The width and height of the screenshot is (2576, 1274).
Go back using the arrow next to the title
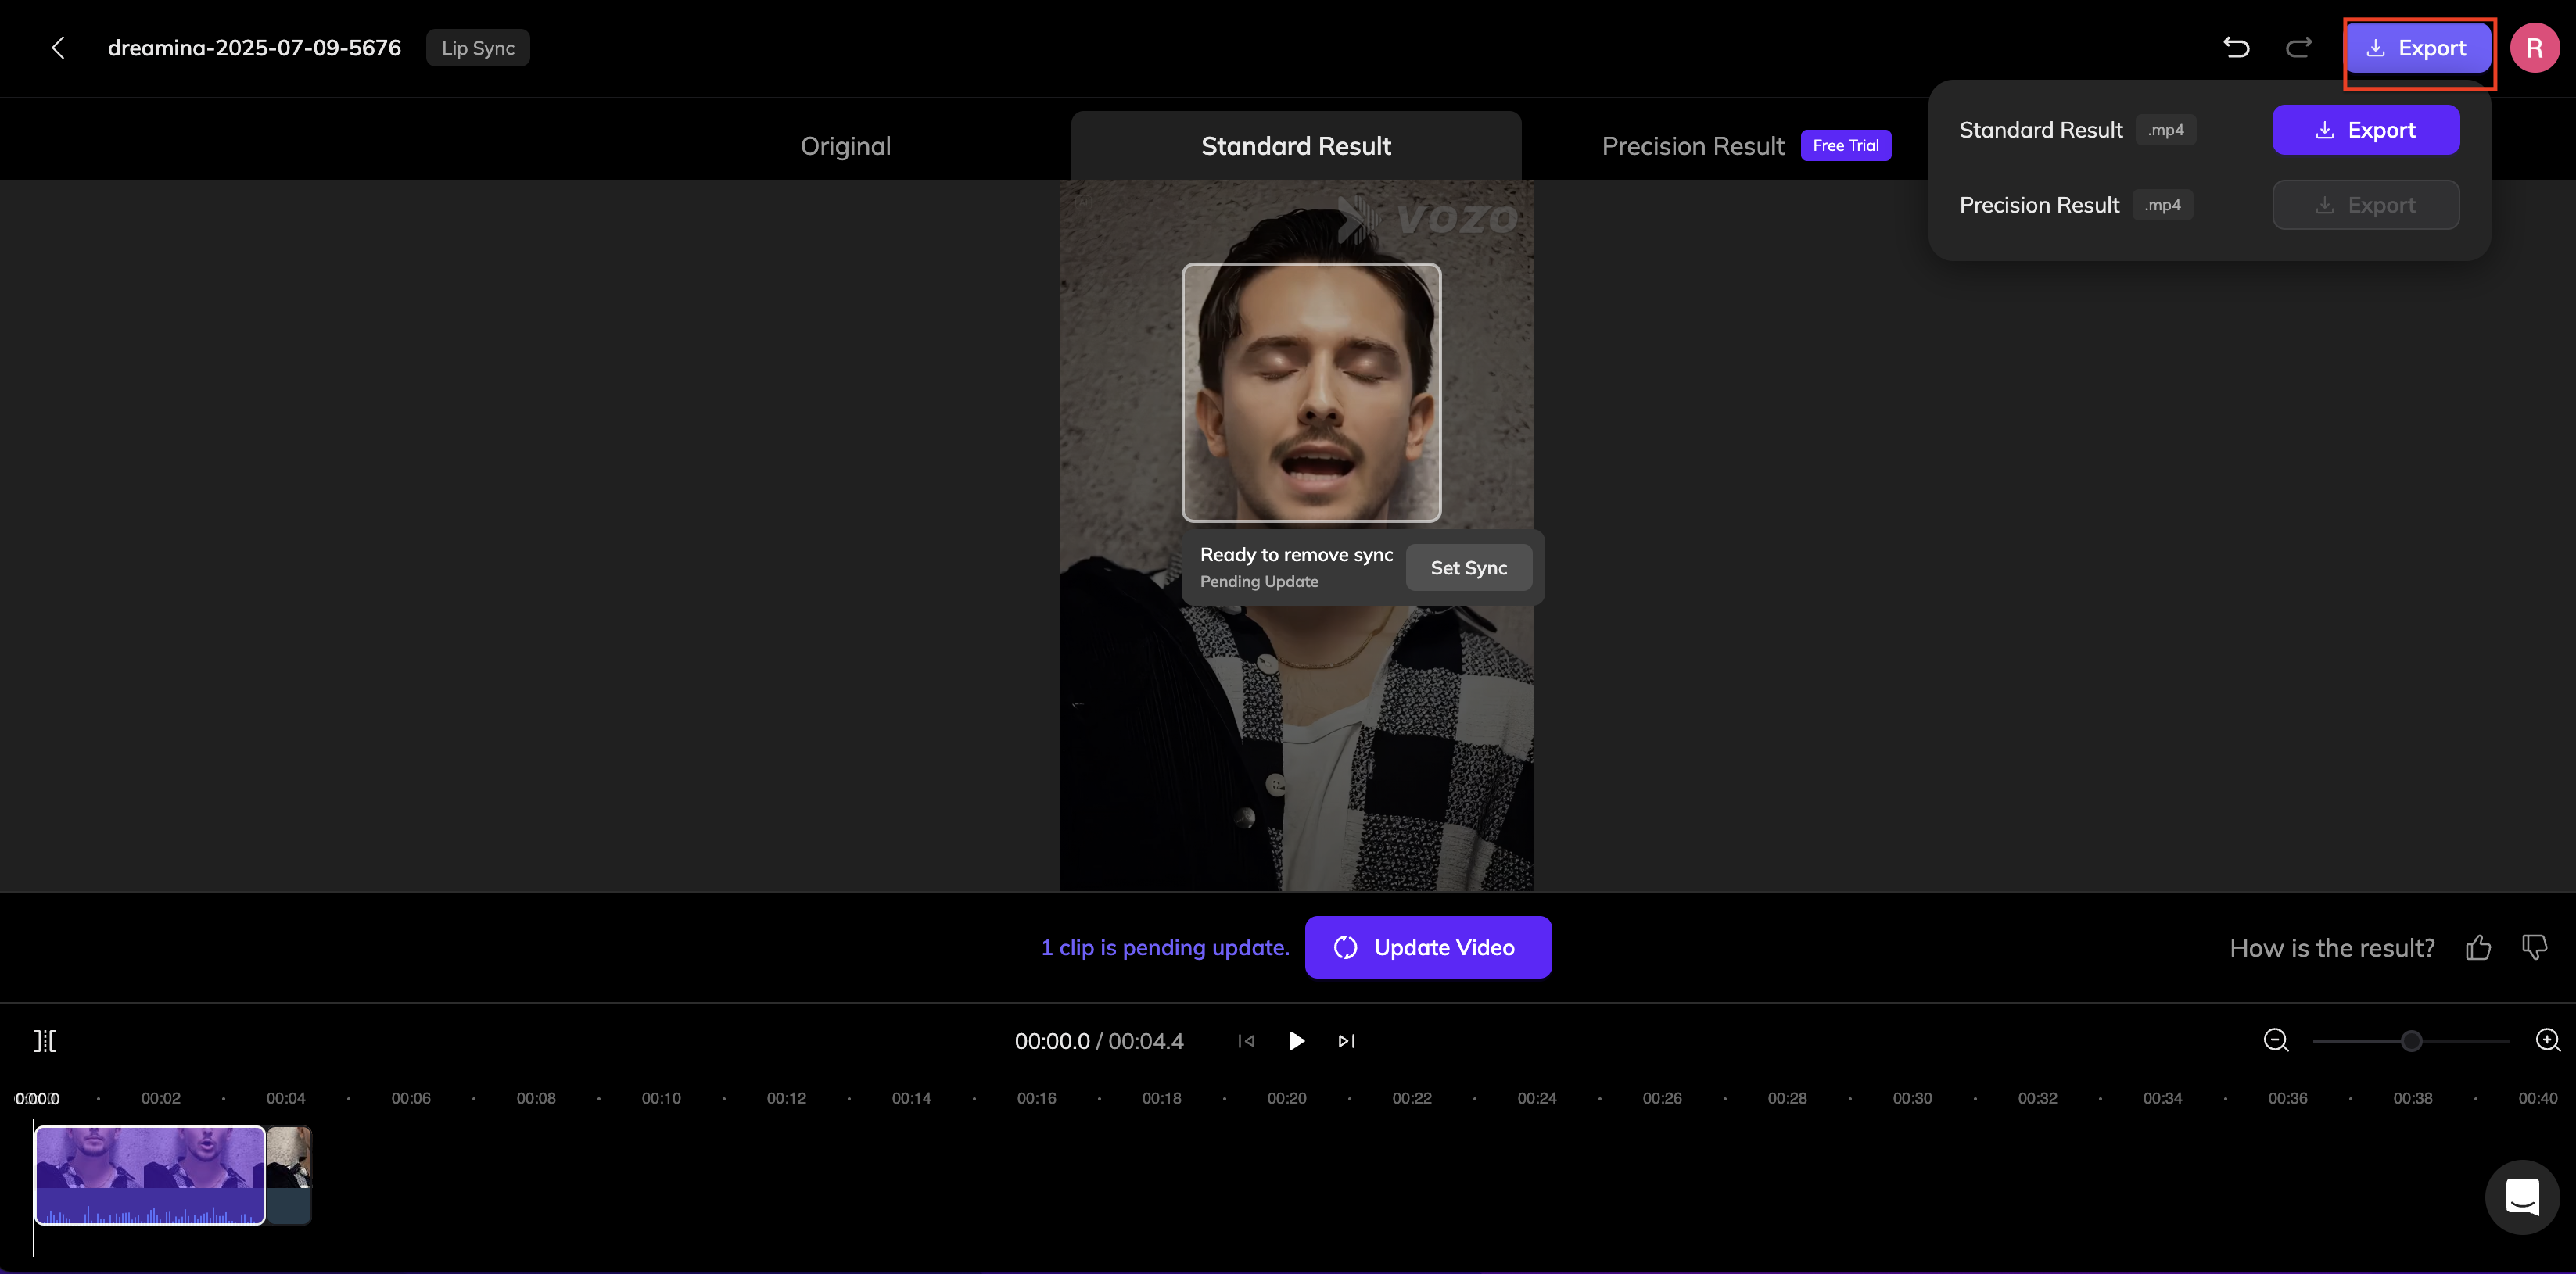pos(57,47)
